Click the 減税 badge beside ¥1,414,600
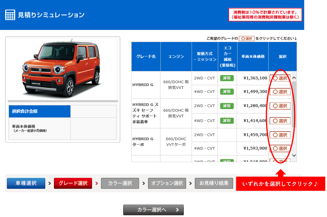This screenshot has width=327, height=217. 227,121
